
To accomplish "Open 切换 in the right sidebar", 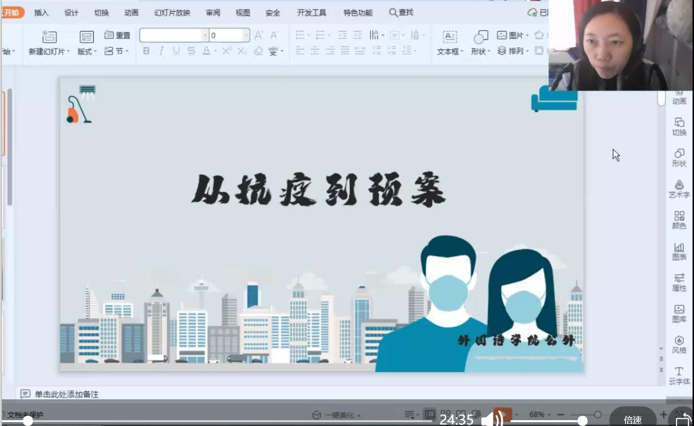I will tap(679, 127).
